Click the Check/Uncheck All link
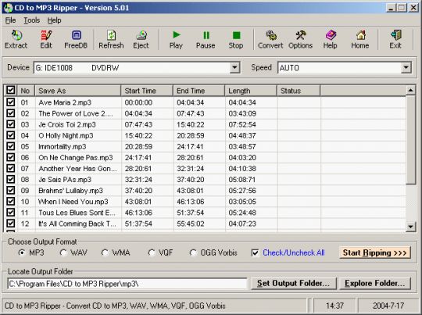Screen dimensions: 422x315 coord(294,252)
